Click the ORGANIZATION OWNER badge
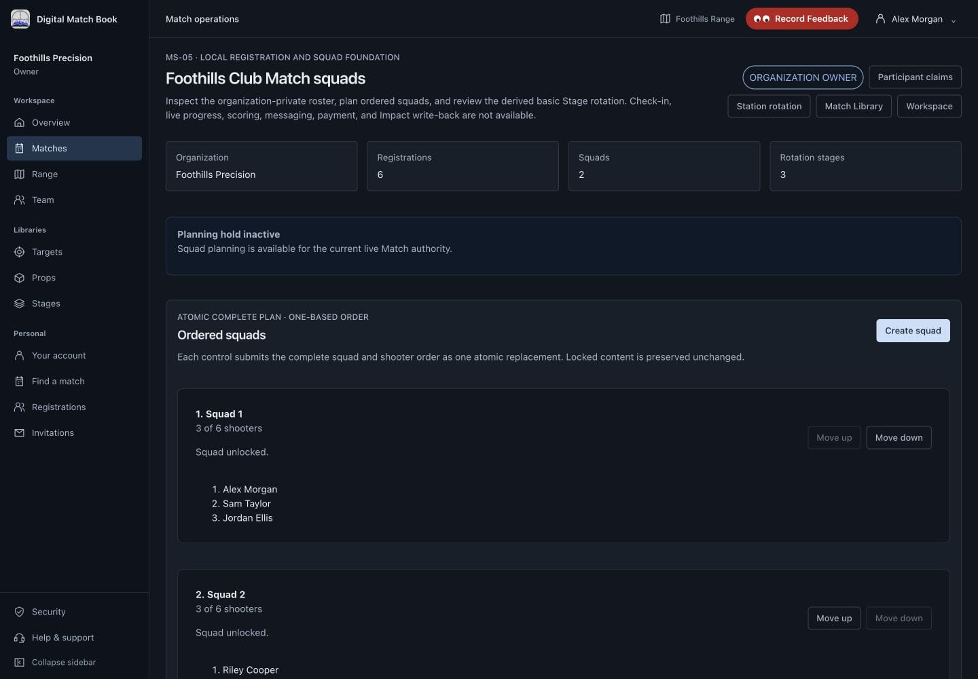The height and width of the screenshot is (679, 978). click(803, 77)
